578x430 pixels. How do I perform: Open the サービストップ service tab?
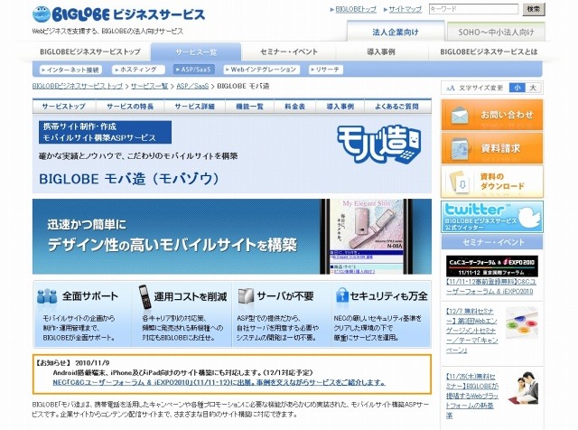[64, 107]
